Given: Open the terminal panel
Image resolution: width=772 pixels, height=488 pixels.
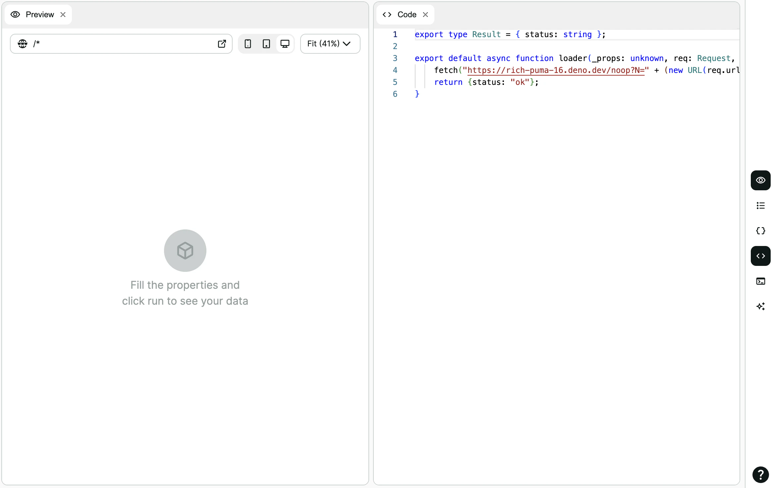Looking at the screenshot, I should click(760, 281).
